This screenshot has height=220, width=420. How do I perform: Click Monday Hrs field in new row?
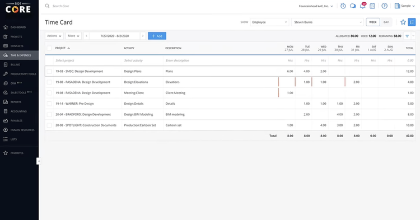(287, 60)
